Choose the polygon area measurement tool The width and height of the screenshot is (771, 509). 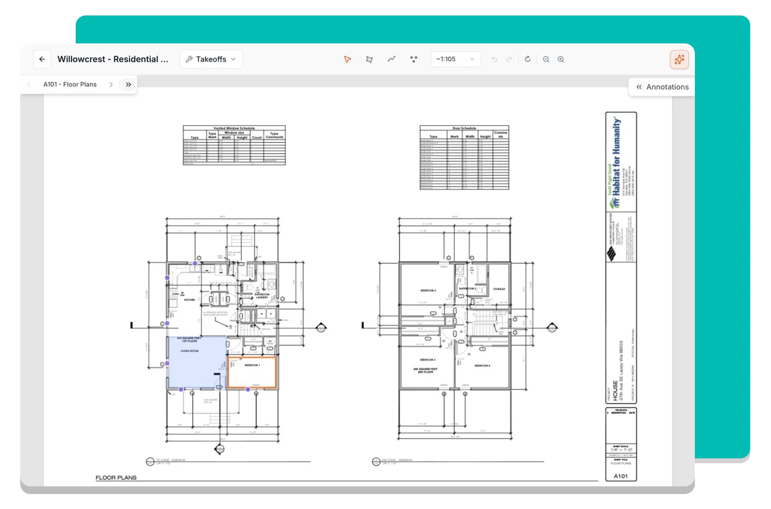369,59
